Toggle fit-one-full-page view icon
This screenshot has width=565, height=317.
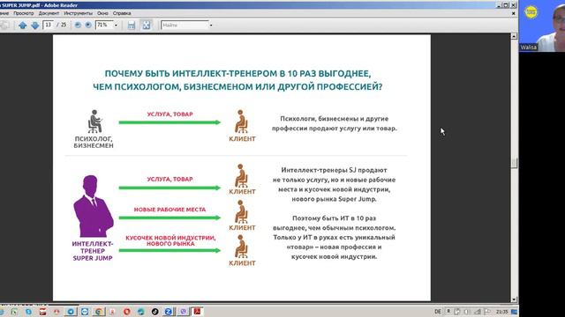point(146,26)
